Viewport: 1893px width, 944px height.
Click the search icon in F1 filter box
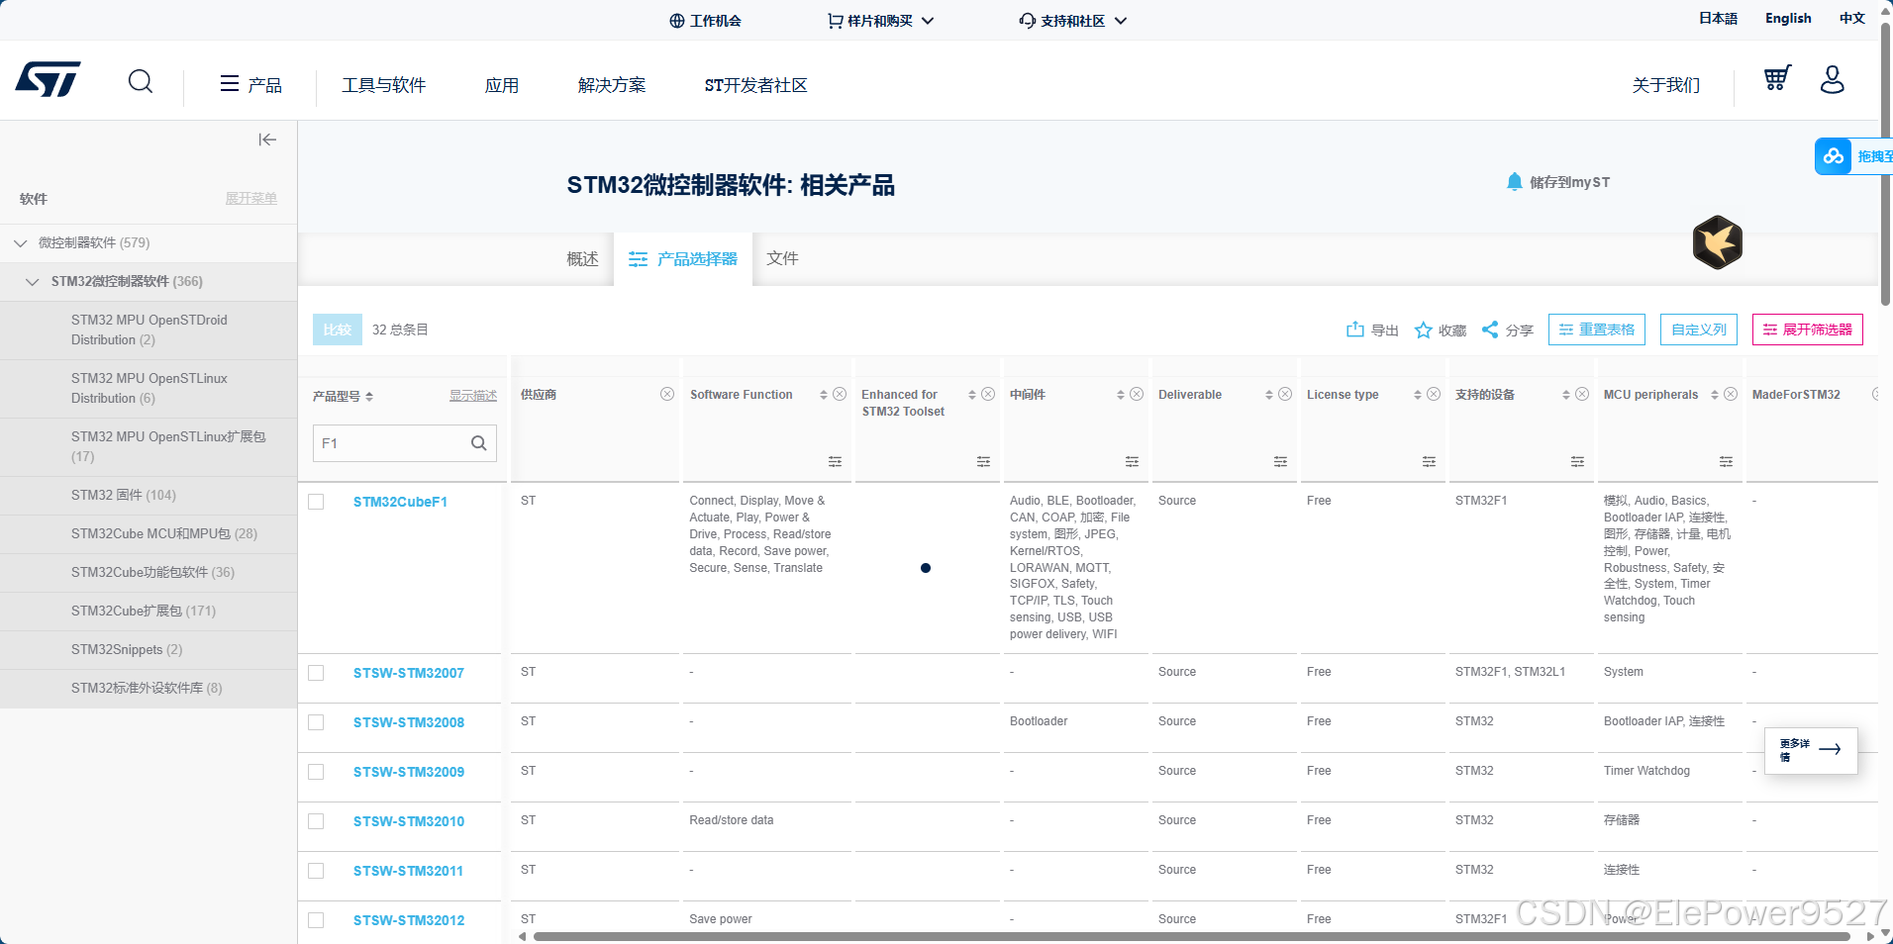point(479,443)
